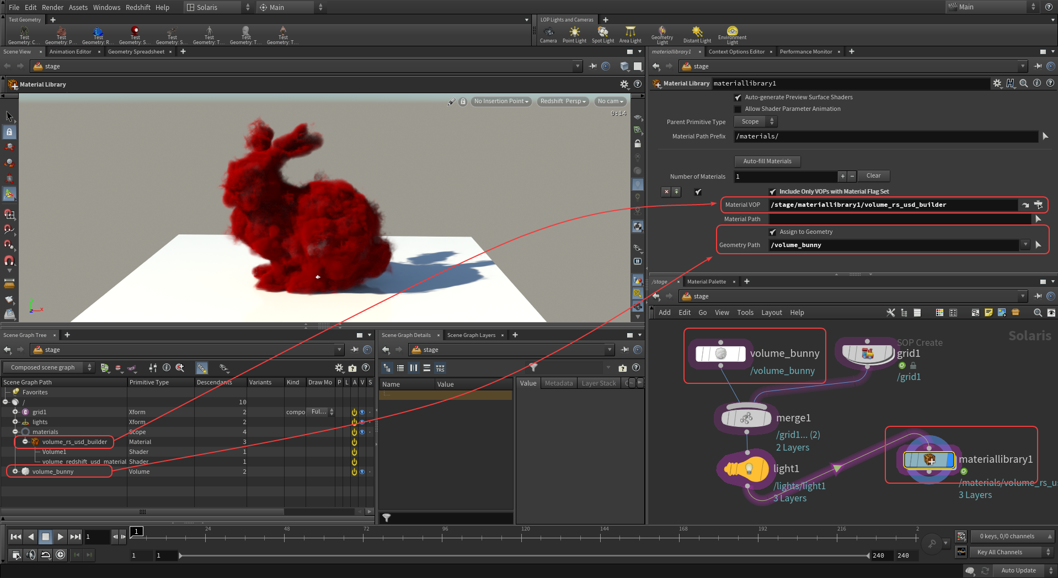The width and height of the screenshot is (1058, 578).
Task: Open the No cam camera menu
Action: [x=611, y=101]
